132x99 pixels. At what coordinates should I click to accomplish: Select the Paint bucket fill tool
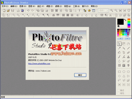119,53
